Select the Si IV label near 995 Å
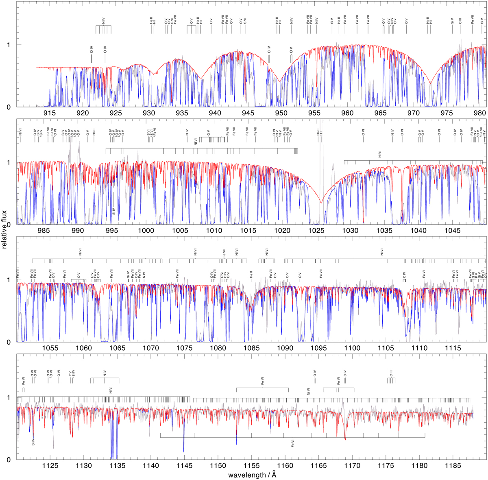488x480 pixels. [x=113, y=211]
